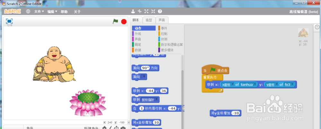Open the y座标 attribute dropdown in script
The width and height of the screenshot is (321, 129).
[x=277, y=85]
